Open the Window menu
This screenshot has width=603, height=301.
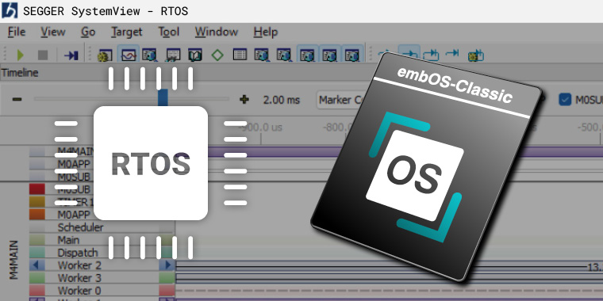point(216,32)
